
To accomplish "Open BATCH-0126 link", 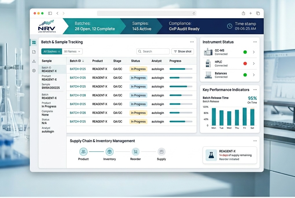I will click(78, 113).
